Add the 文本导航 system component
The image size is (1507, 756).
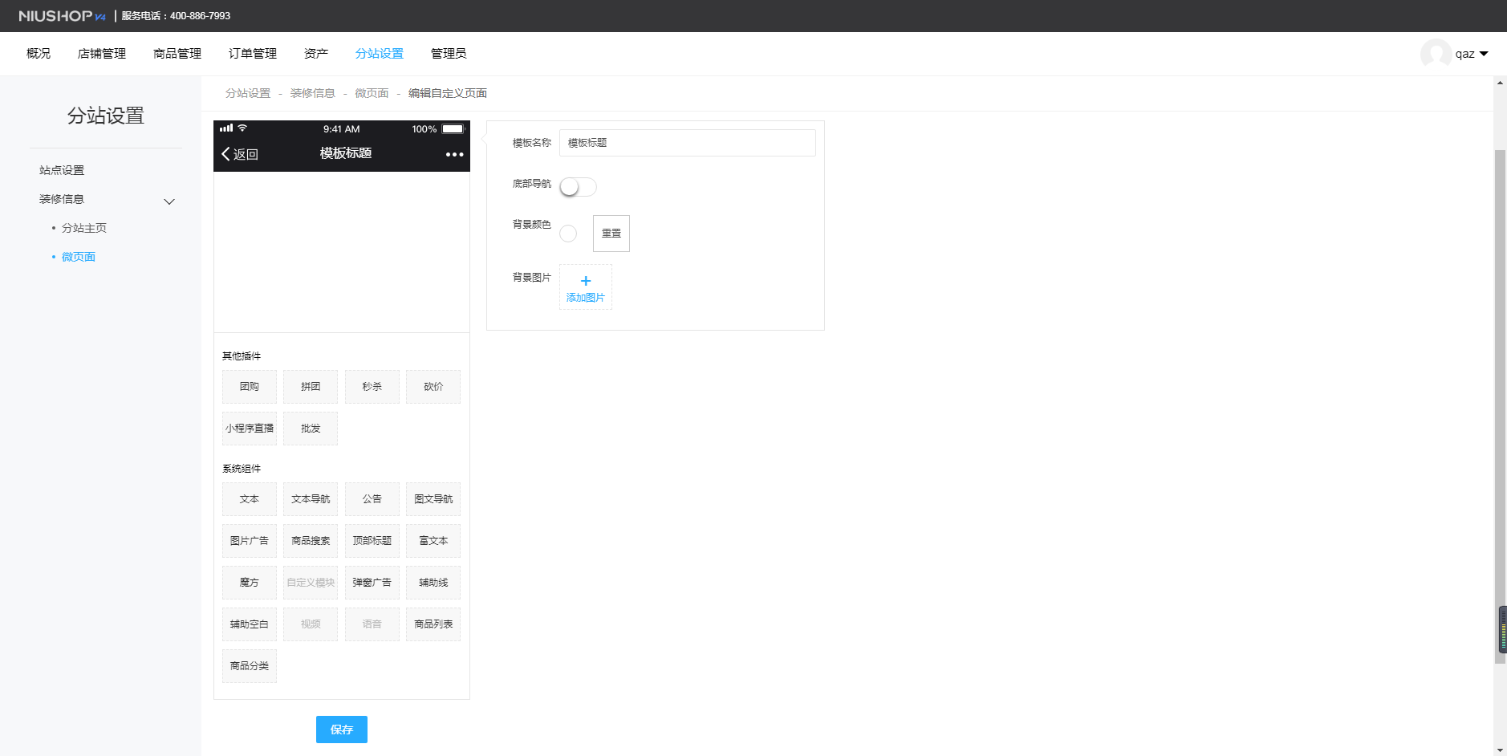click(x=311, y=499)
